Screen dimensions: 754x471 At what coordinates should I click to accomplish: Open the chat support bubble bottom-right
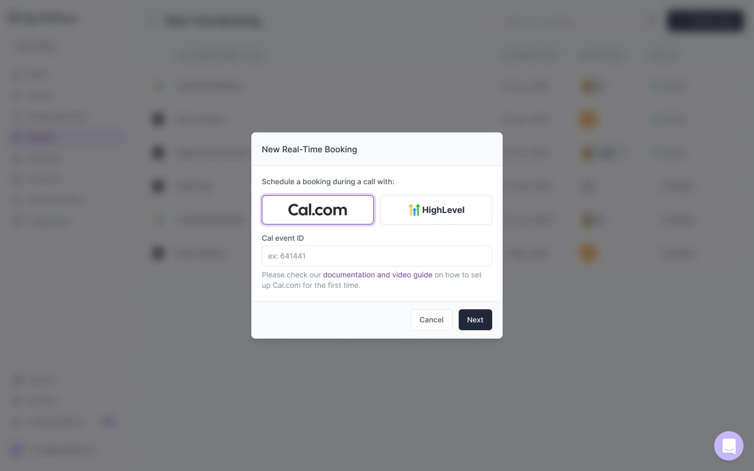729,446
